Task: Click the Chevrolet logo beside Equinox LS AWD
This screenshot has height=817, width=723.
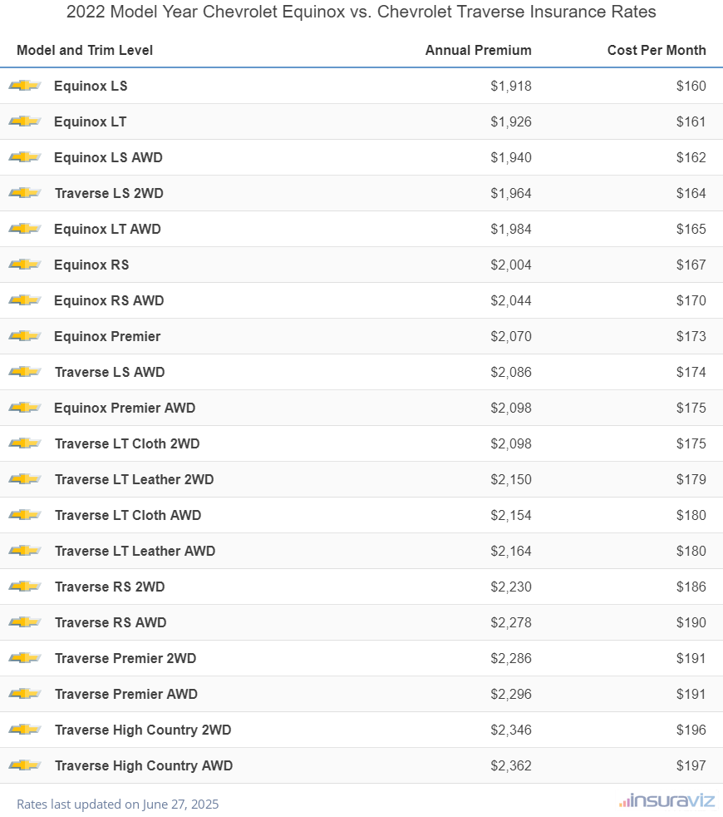Action: coord(24,157)
